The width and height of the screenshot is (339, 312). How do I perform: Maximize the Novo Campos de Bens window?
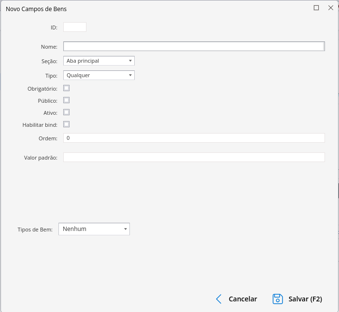pyautogui.click(x=316, y=8)
